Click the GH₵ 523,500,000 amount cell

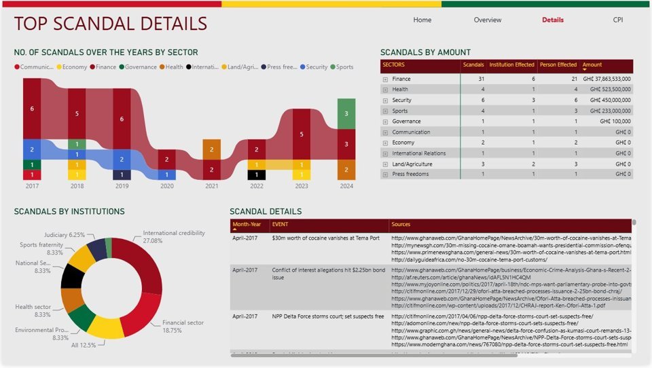pos(610,90)
